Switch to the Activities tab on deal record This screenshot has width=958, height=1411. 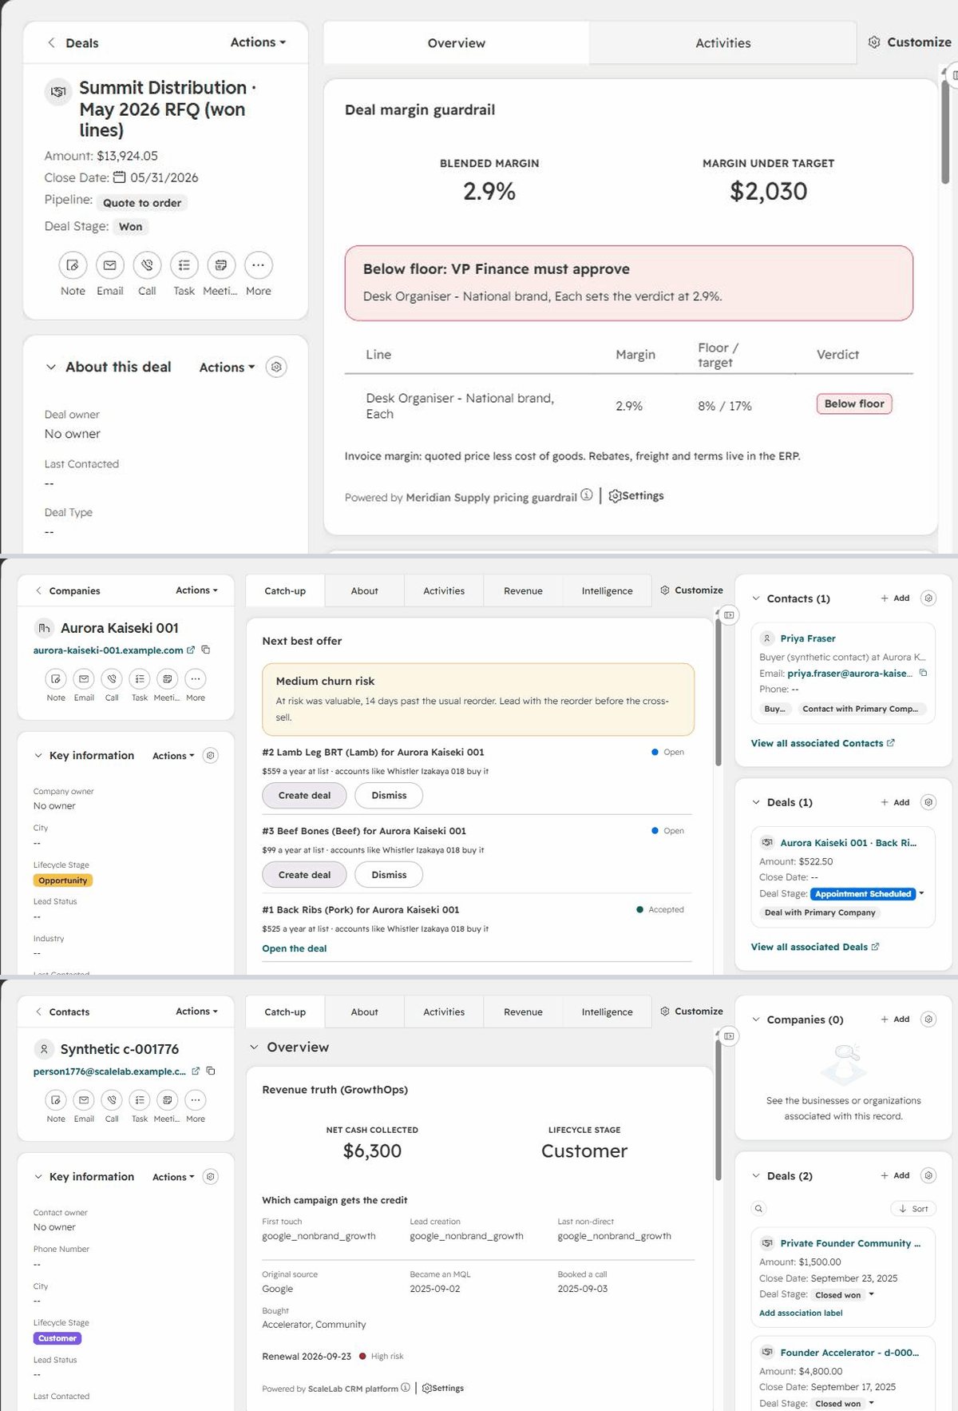click(x=722, y=43)
